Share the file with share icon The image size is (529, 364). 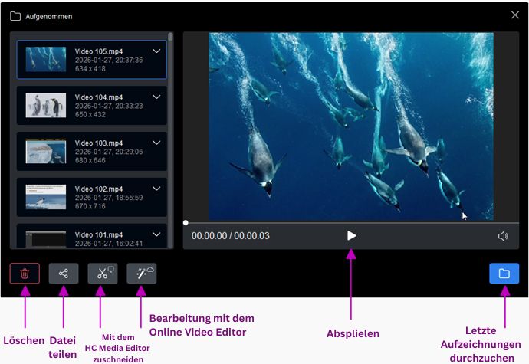pos(64,274)
